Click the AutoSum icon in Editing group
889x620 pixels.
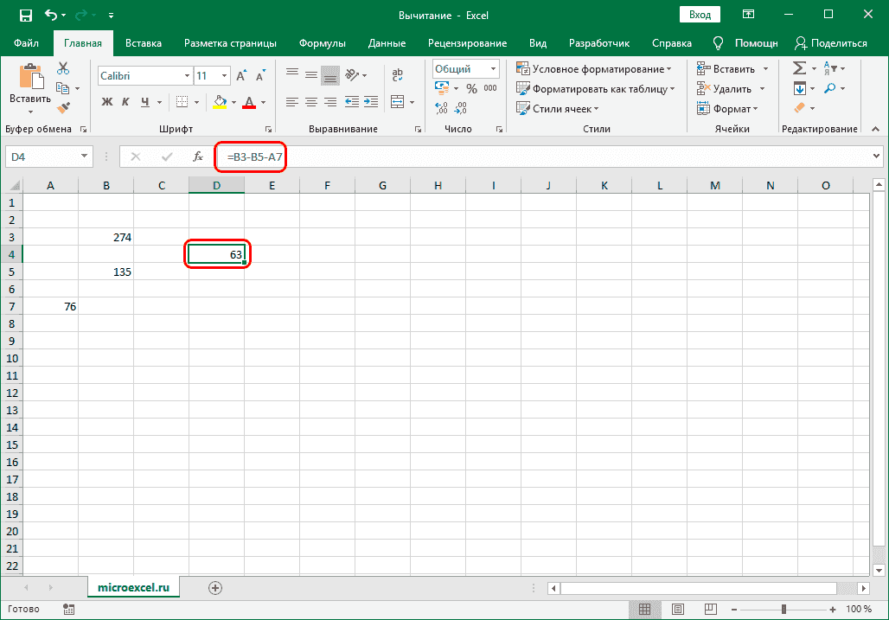click(799, 67)
